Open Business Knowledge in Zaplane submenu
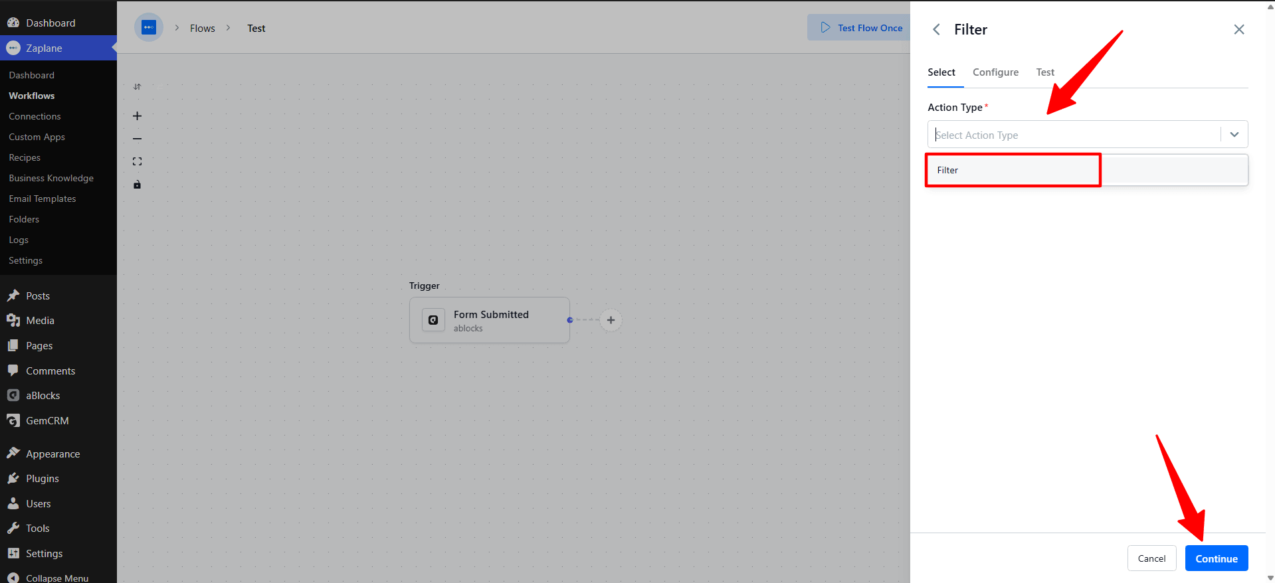This screenshot has width=1275, height=583. [51, 178]
